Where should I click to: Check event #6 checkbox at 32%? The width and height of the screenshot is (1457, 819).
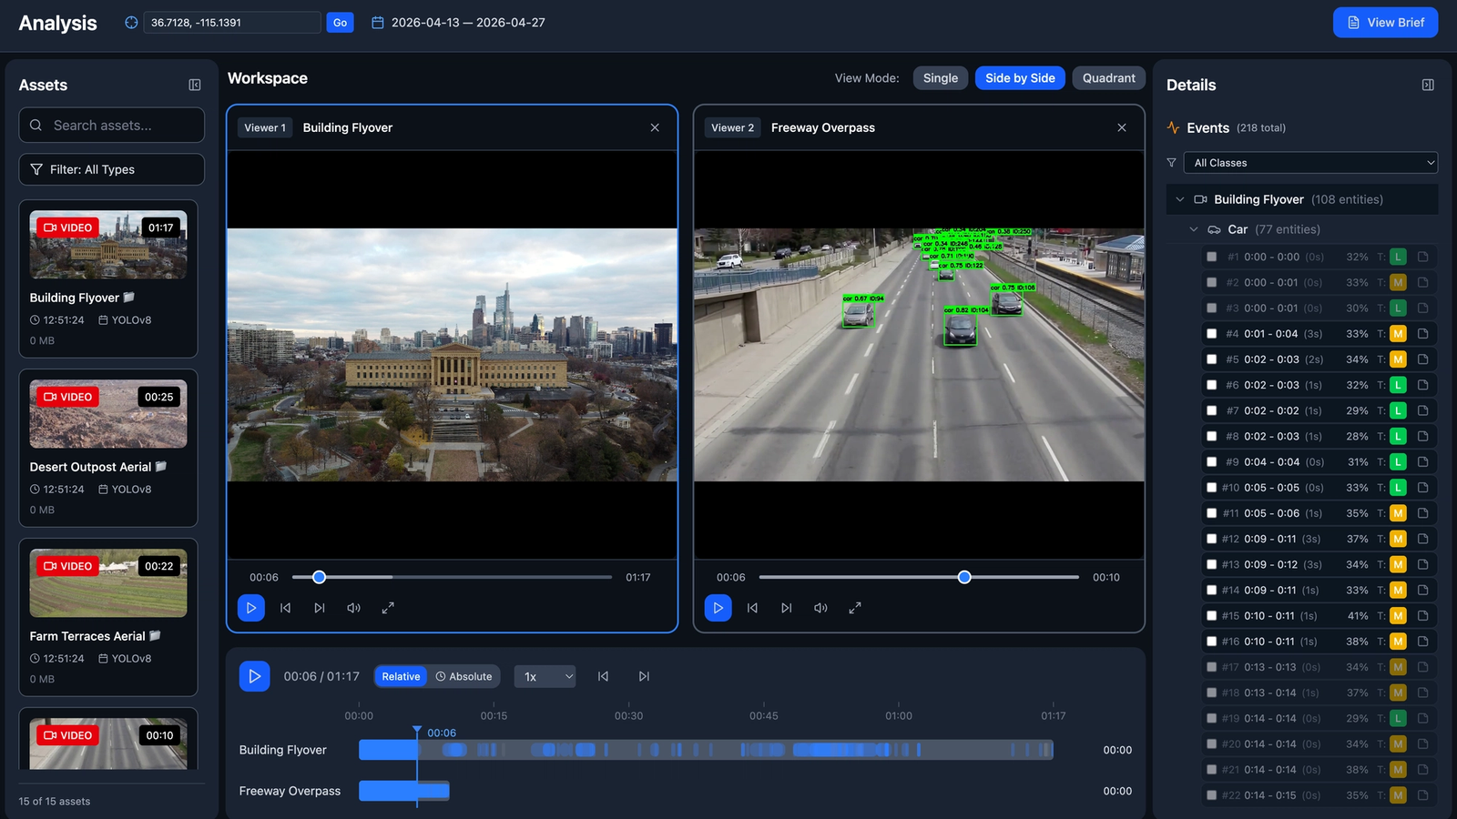click(x=1211, y=385)
